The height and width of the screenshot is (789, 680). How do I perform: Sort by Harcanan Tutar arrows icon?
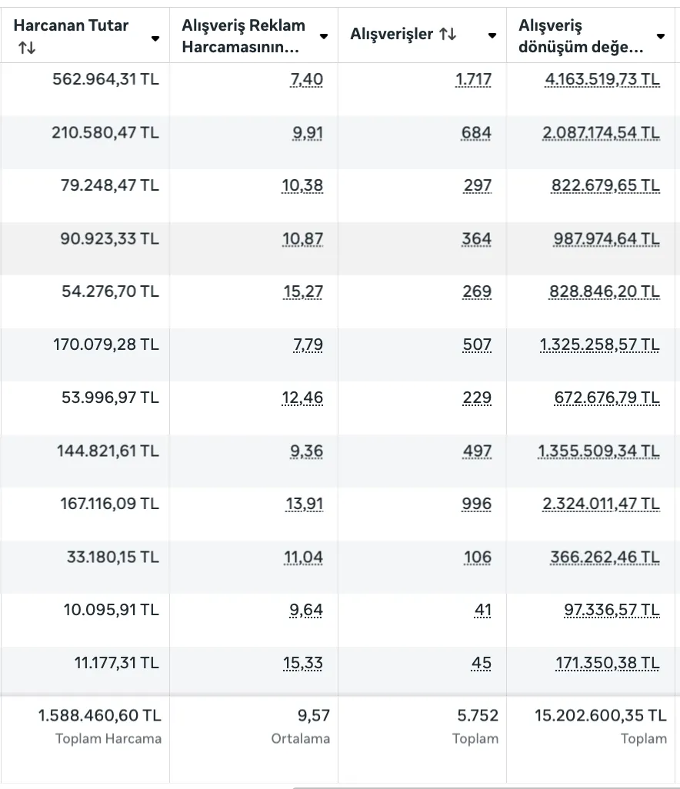[x=27, y=48]
